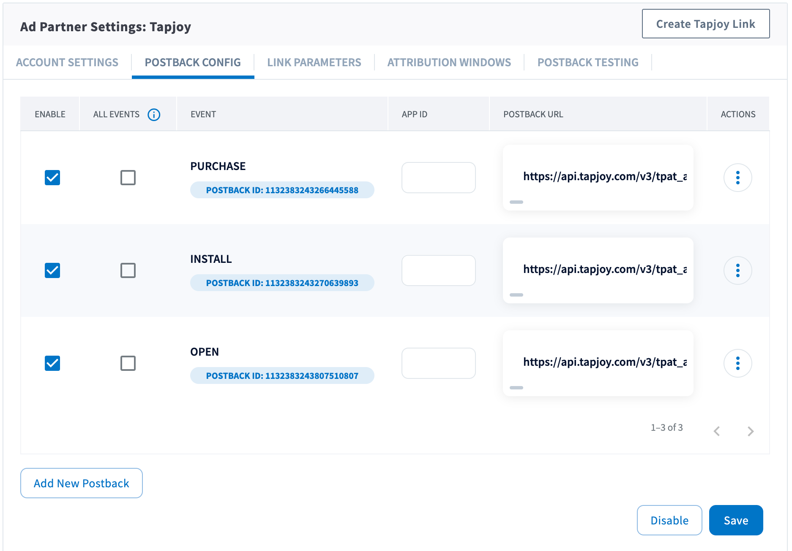Viewport: 792px width, 551px height.
Task: Click the App ID column header
Action: point(414,114)
